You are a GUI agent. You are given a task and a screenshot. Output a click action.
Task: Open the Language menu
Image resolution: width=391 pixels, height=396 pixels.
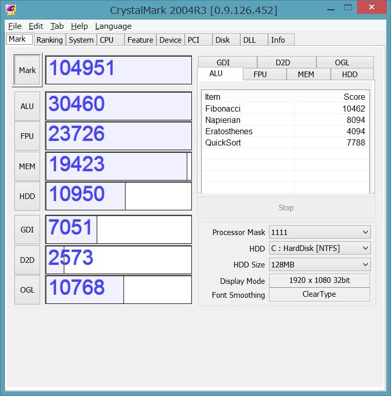click(113, 26)
